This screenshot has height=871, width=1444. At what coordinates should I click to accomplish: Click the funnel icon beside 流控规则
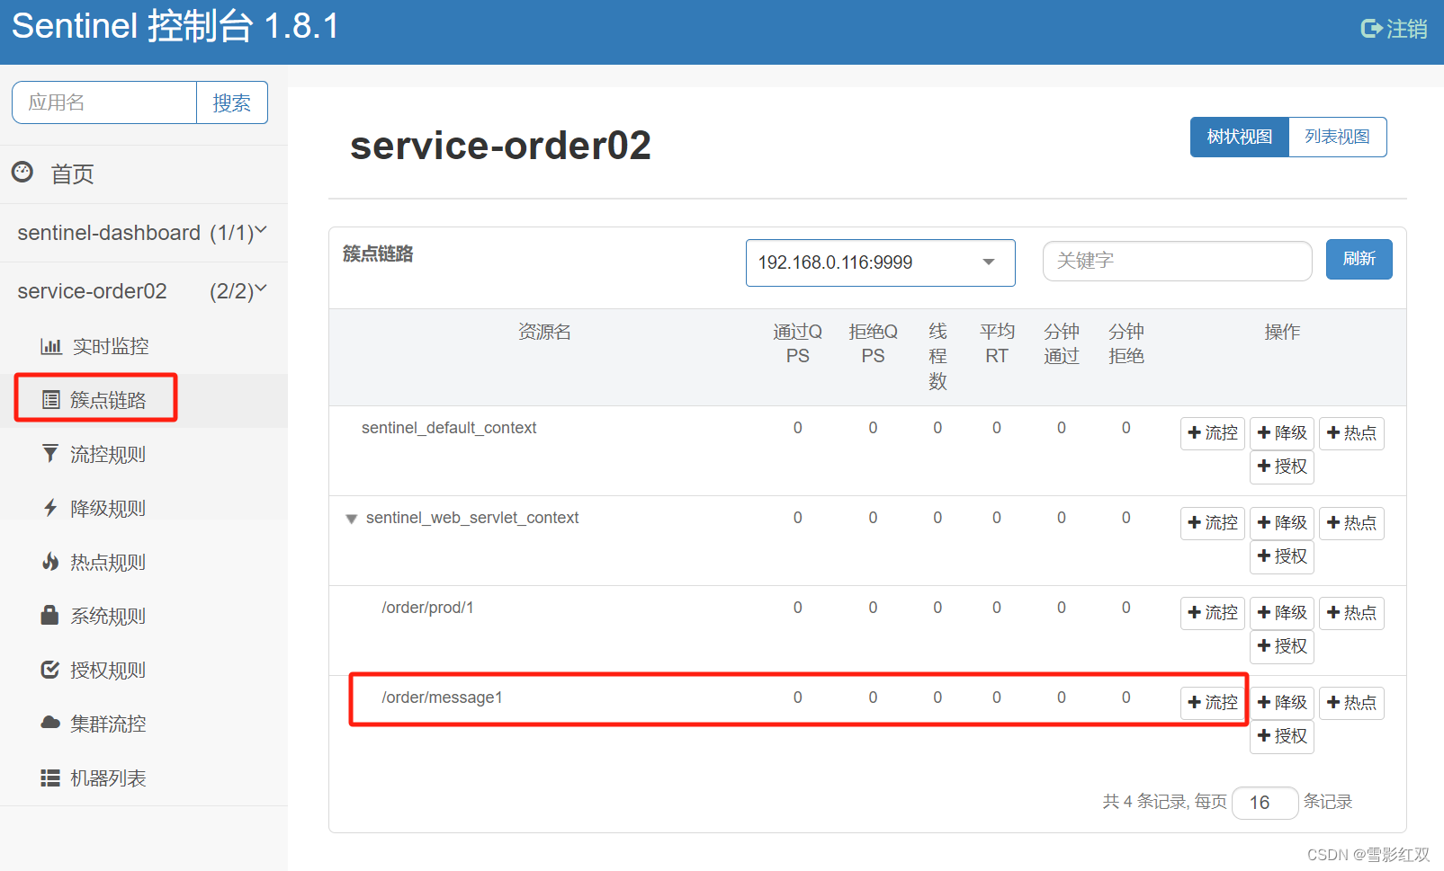tap(50, 453)
